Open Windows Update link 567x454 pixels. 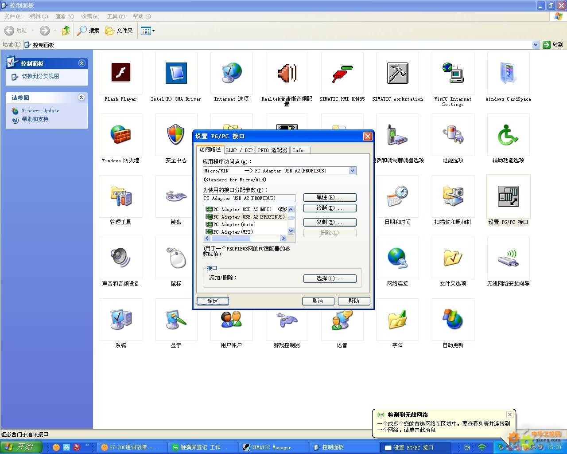pyautogui.click(x=40, y=111)
